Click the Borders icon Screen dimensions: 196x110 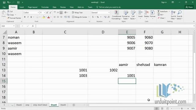(37, 17)
